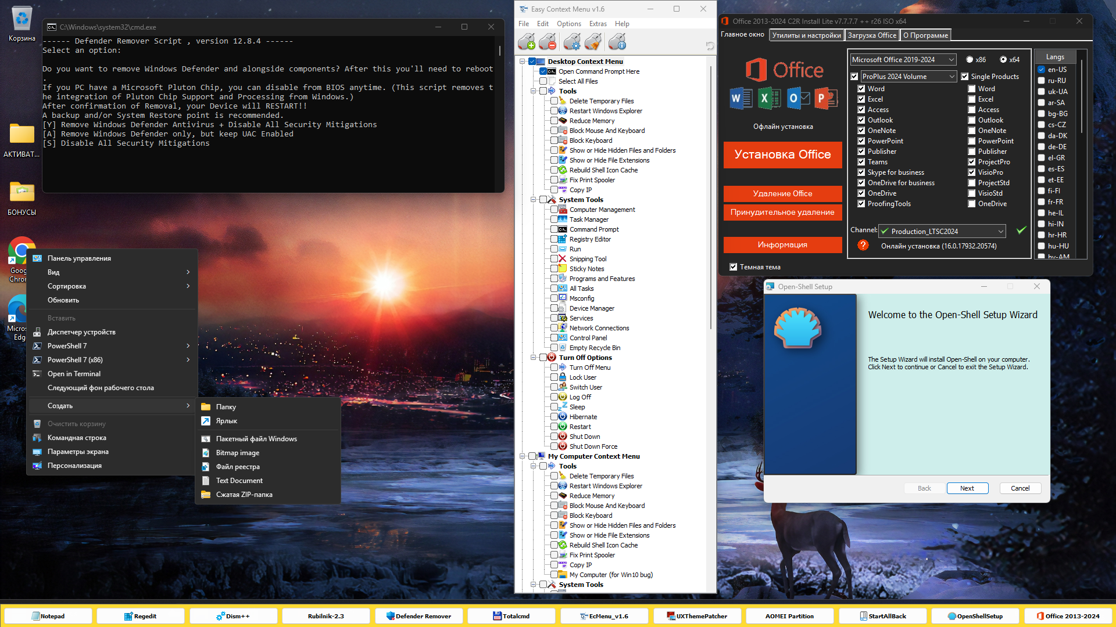1116x627 pixels.
Task: Collapse the Turn Off Options tree node
Action: point(533,358)
